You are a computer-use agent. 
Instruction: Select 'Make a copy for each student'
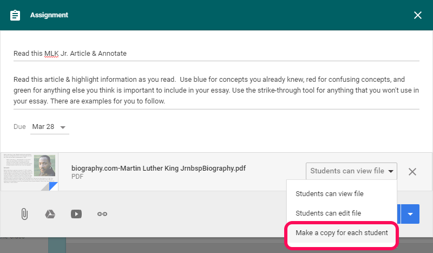tap(342, 233)
